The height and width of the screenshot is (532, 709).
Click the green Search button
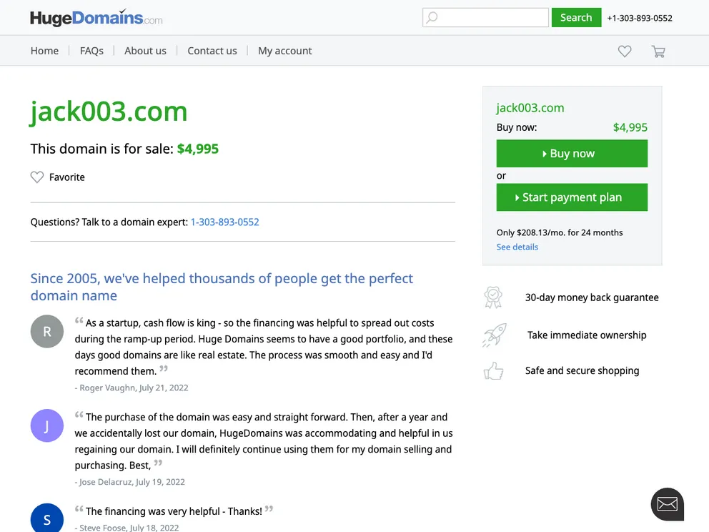pos(576,16)
